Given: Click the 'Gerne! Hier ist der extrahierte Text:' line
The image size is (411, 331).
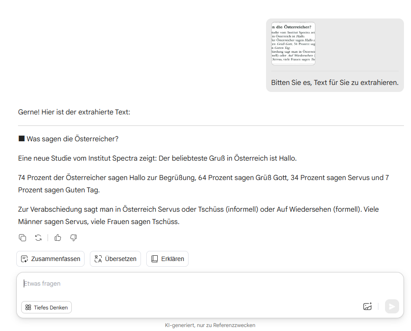Looking at the screenshot, I should tap(74, 112).
